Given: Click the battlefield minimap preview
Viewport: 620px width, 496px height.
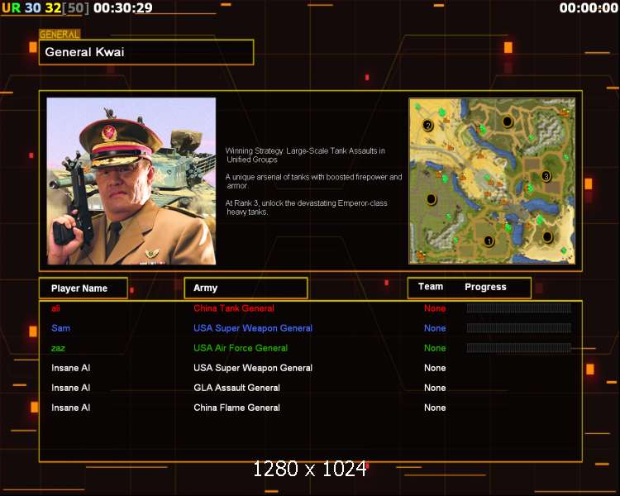Looking at the screenshot, I should click(492, 181).
